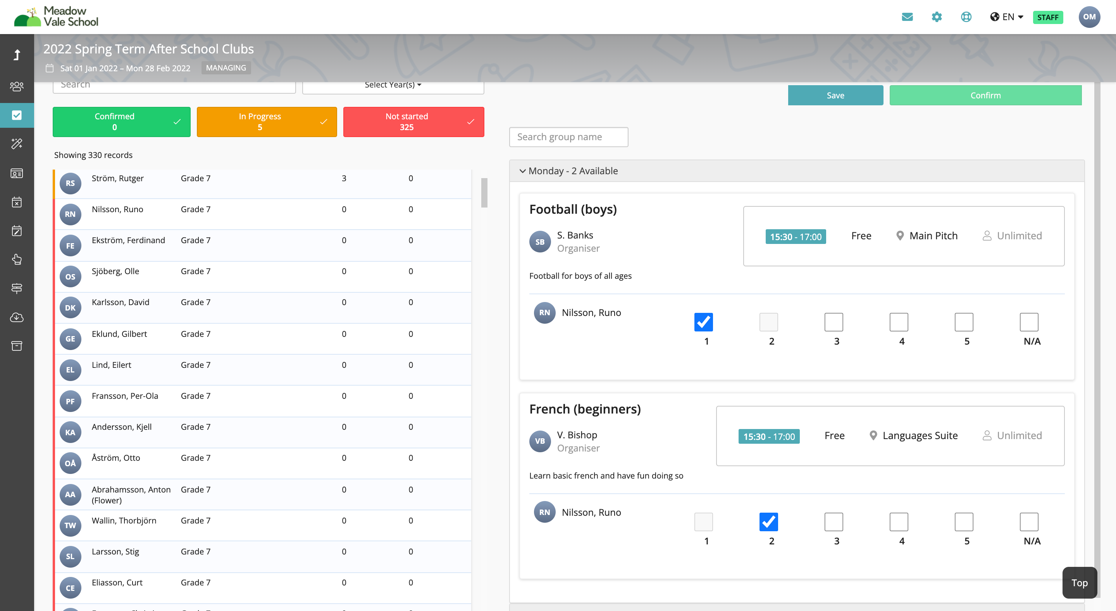The width and height of the screenshot is (1116, 611).
Task: Uncheck preference 1 for Football (boys)
Action: (703, 322)
